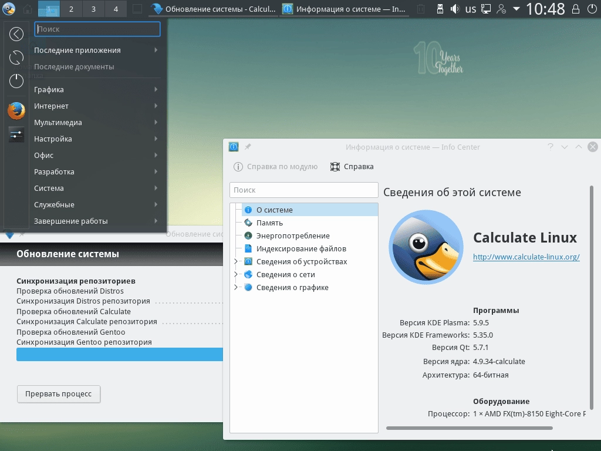Click Справка toolbar button
Screen dimensions: 601x451
[352, 166]
